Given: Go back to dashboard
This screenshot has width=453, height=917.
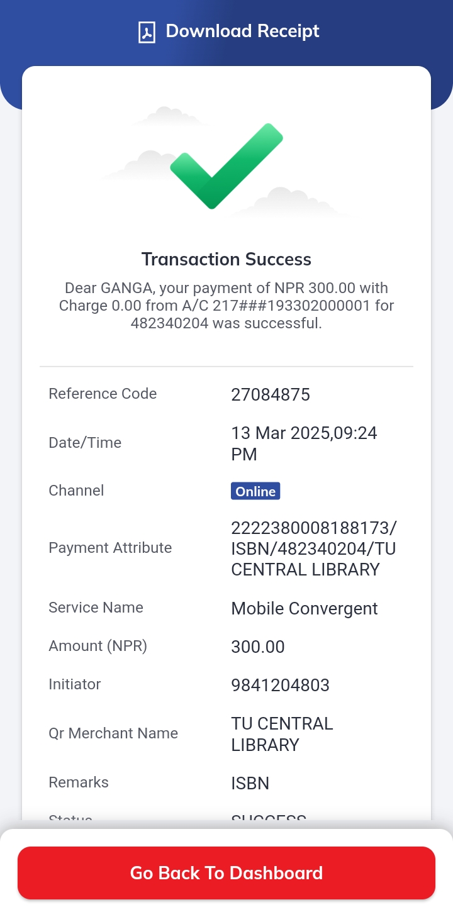Looking at the screenshot, I should pyautogui.click(x=226, y=873).
